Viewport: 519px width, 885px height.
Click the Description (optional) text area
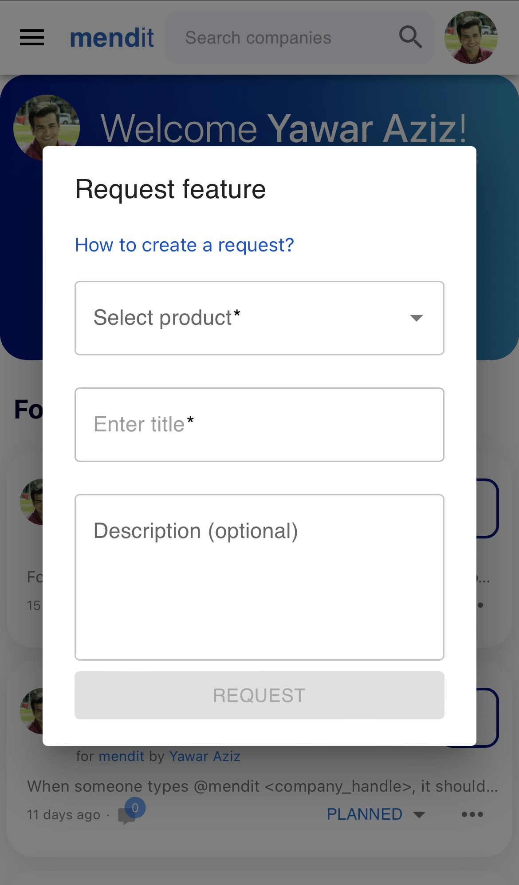pos(259,577)
